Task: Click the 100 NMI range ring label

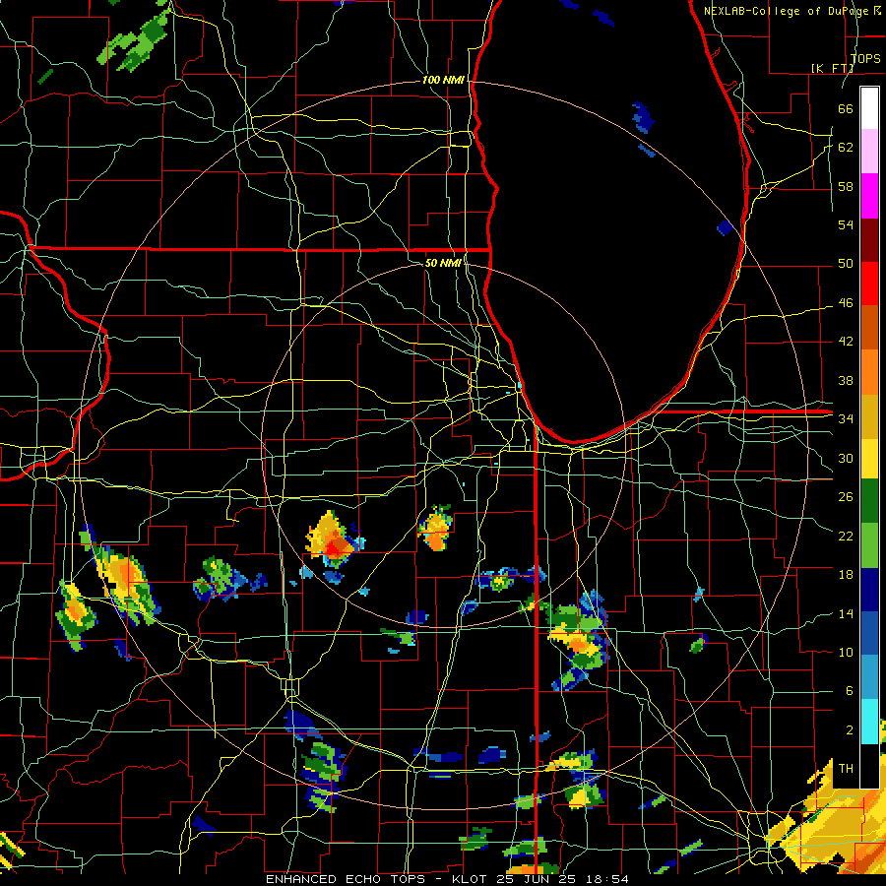Action: [x=443, y=80]
